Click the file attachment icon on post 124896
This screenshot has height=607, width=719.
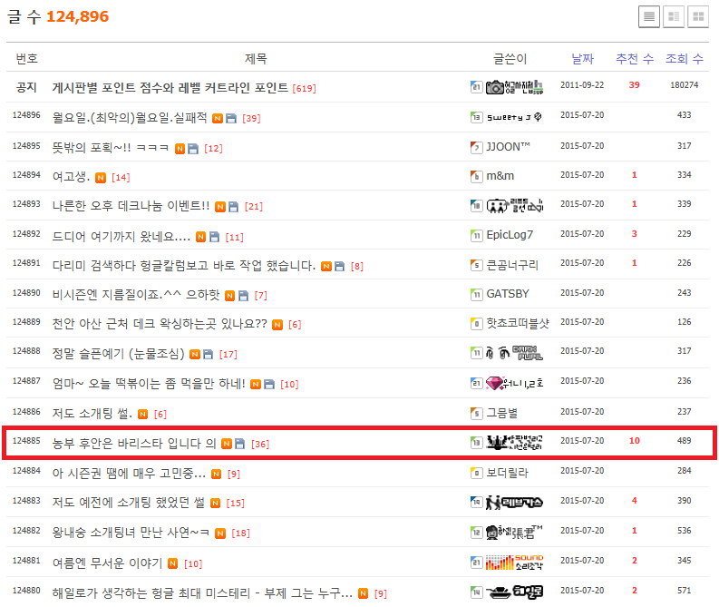[x=231, y=118]
